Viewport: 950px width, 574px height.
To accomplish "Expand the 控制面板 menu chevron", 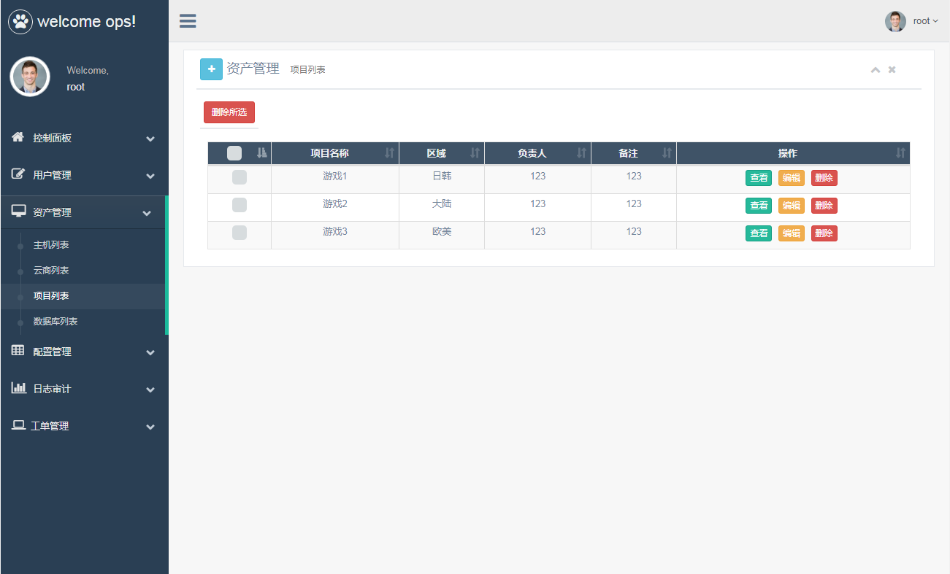I will coord(150,139).
